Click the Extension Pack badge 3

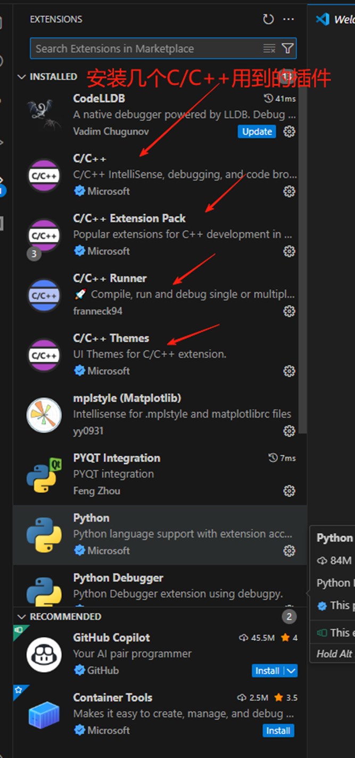(34, 254)
